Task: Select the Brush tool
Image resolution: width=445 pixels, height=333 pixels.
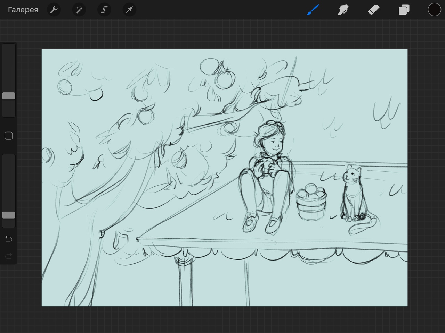Action: pos(313,10)
